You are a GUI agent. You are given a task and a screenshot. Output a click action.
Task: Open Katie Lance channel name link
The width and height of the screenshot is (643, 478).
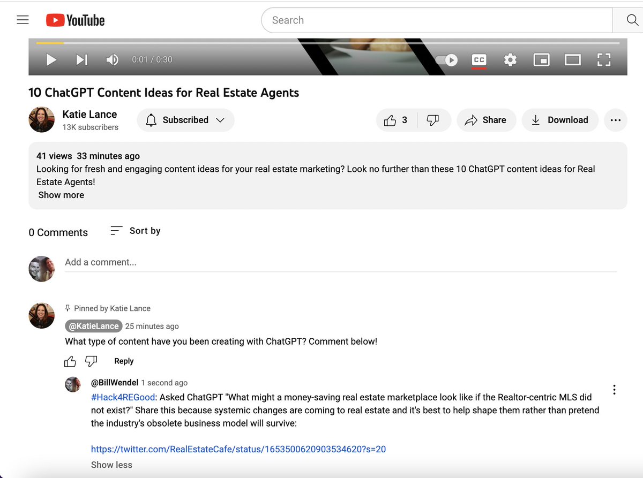point(89,114)
